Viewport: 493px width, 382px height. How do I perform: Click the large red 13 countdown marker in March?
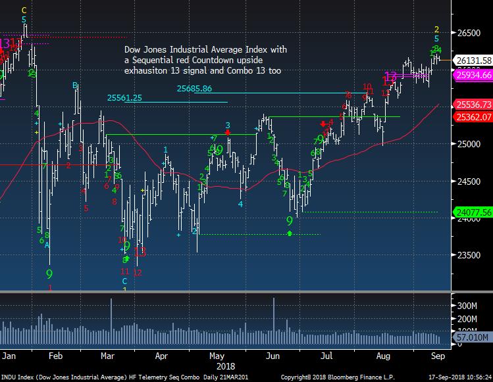pos(140,252)
